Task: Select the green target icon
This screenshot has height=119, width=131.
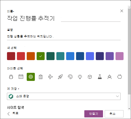Action: coord(31,77)
